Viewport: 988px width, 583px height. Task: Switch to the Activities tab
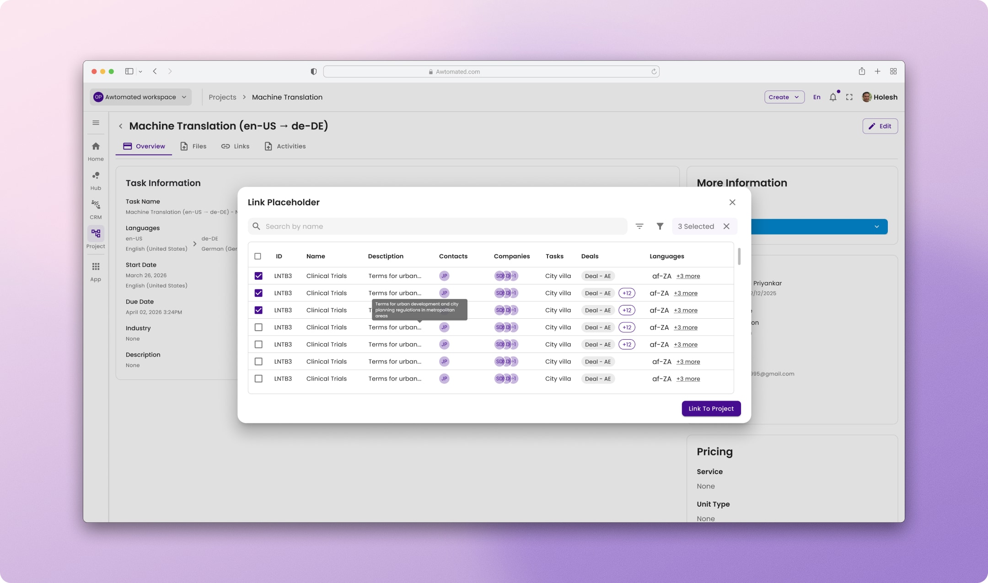285,146
